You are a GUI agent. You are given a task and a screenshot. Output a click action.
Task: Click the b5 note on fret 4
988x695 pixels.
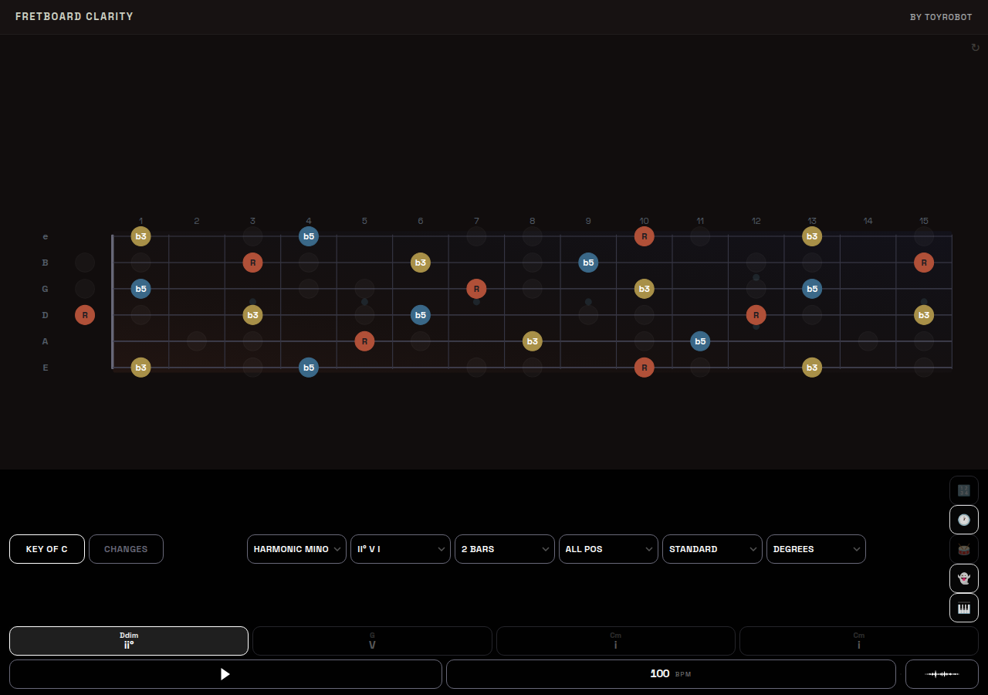(309, 236)
